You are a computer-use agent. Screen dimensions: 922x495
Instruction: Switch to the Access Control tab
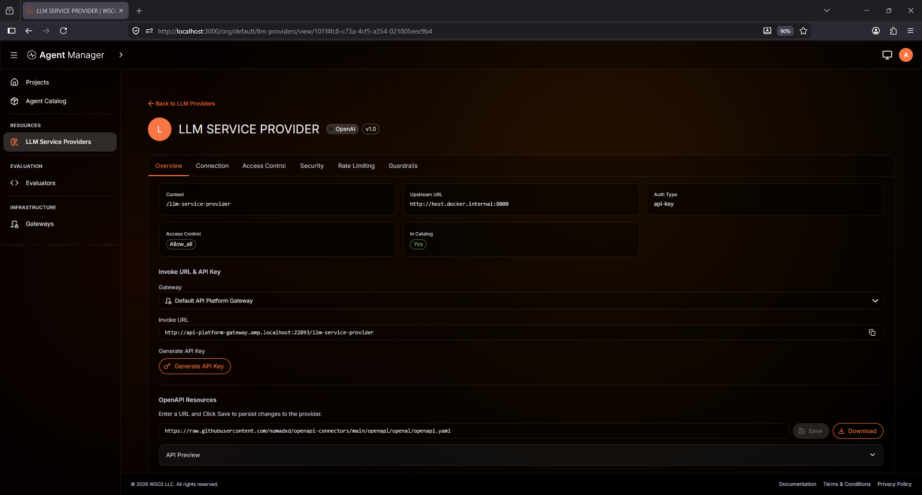[264, 166]
